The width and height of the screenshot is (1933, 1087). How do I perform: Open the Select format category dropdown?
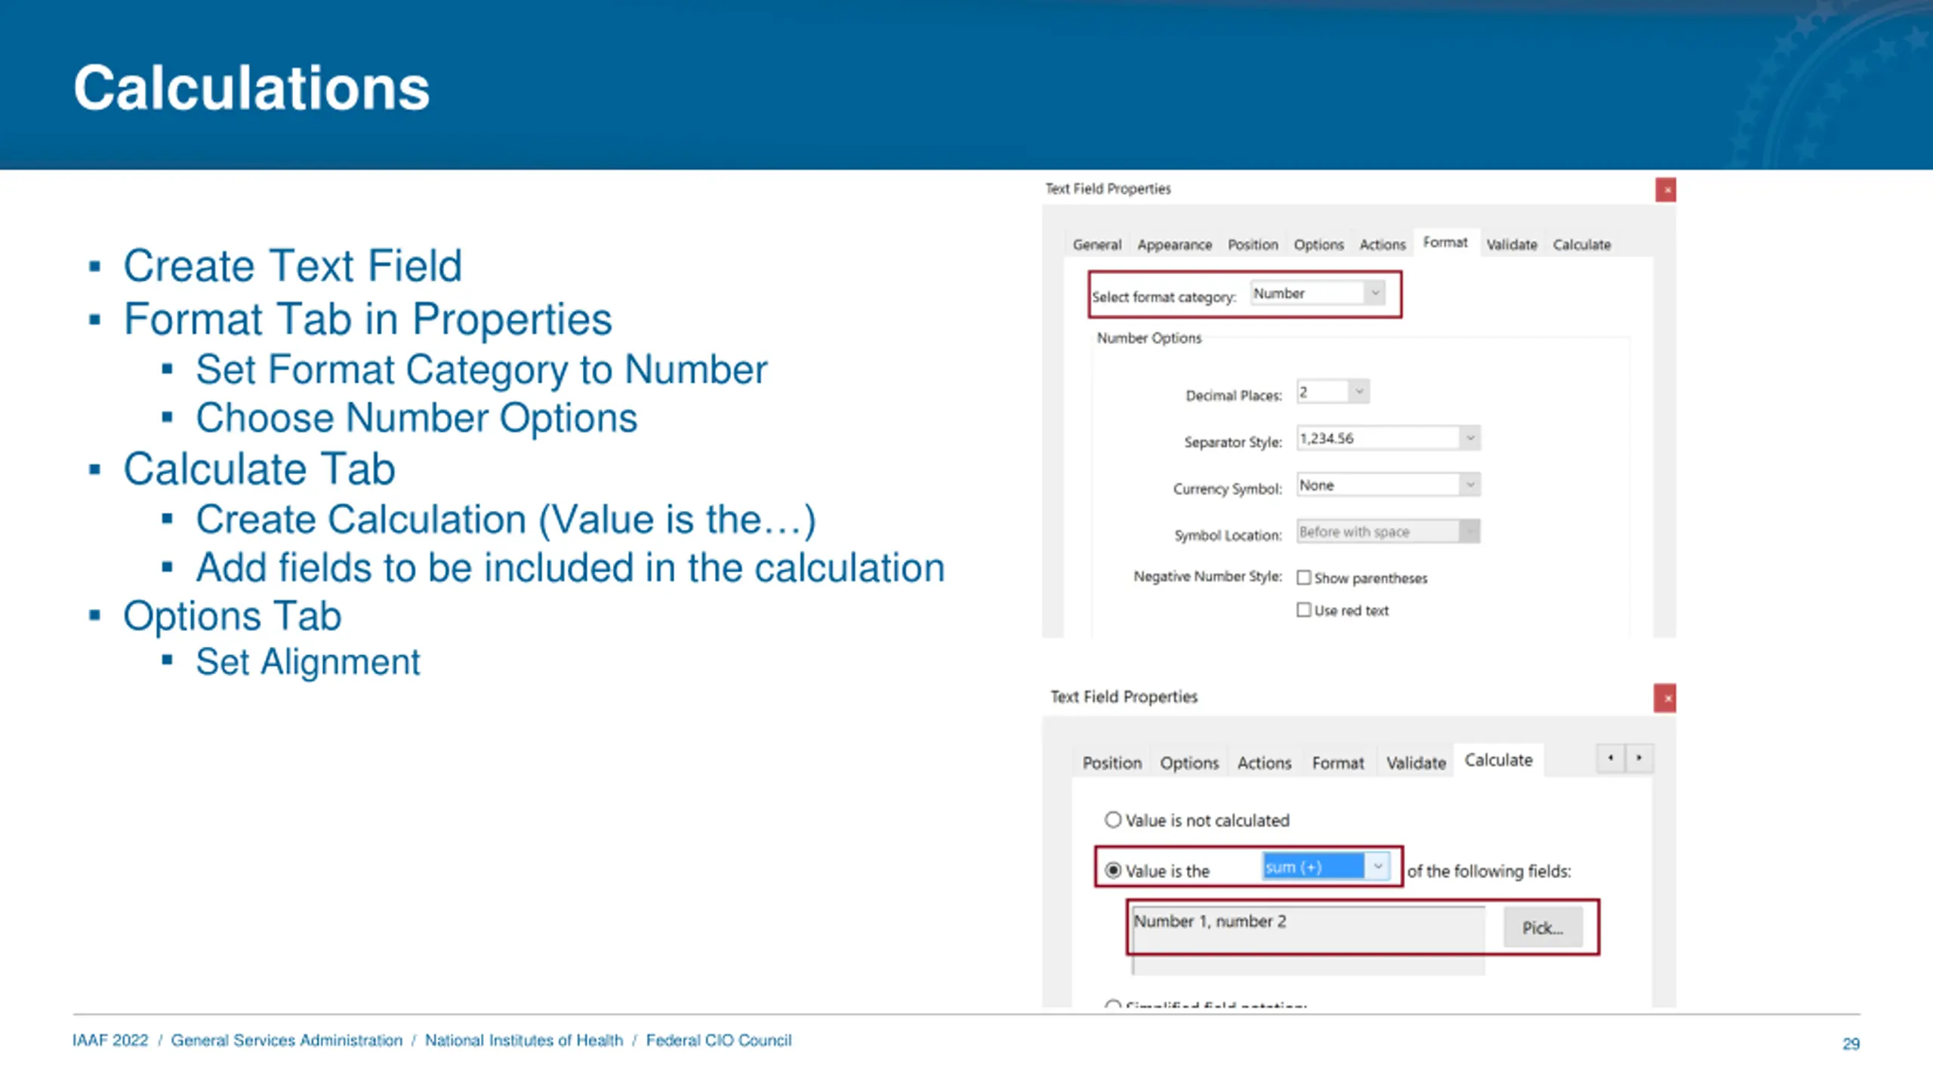coord(1318,293)
